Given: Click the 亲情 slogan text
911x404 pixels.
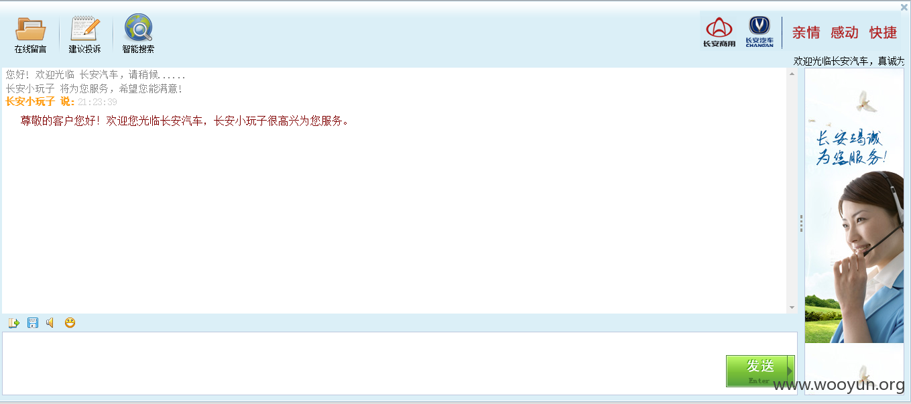Looking at the screenshot, I should [x=806, y=33].
